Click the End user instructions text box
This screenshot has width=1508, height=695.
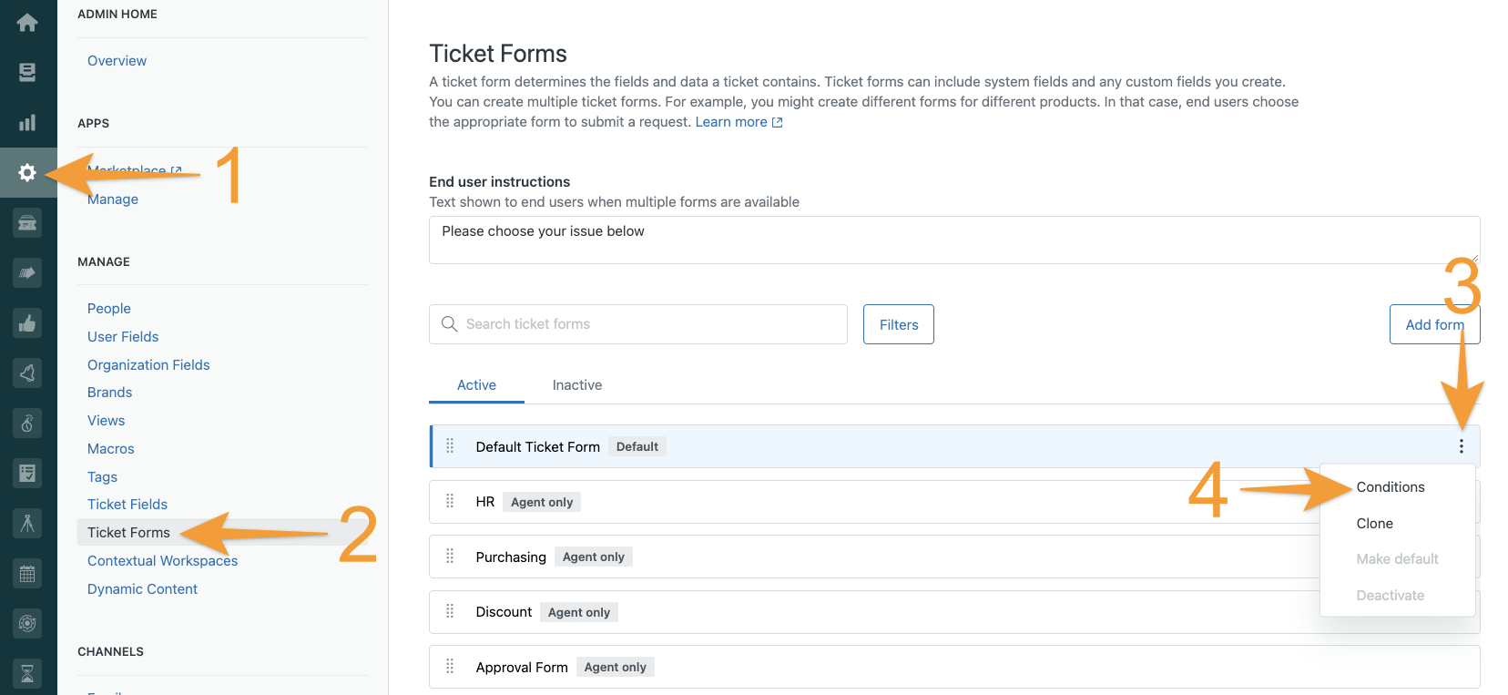point(954,240)
